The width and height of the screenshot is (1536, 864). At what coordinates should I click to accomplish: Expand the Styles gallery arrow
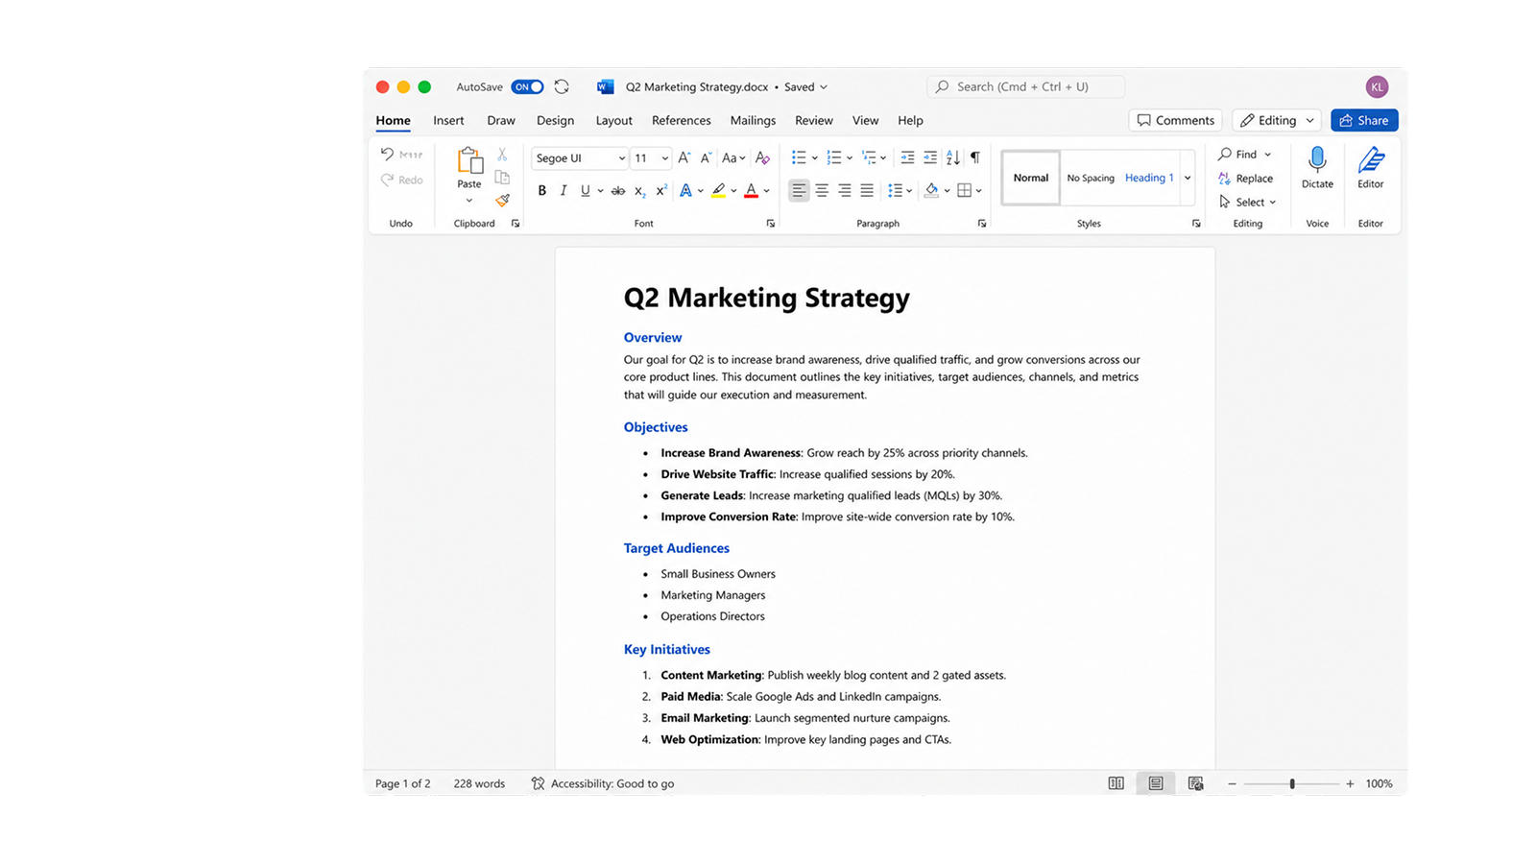click(1188, 178)
